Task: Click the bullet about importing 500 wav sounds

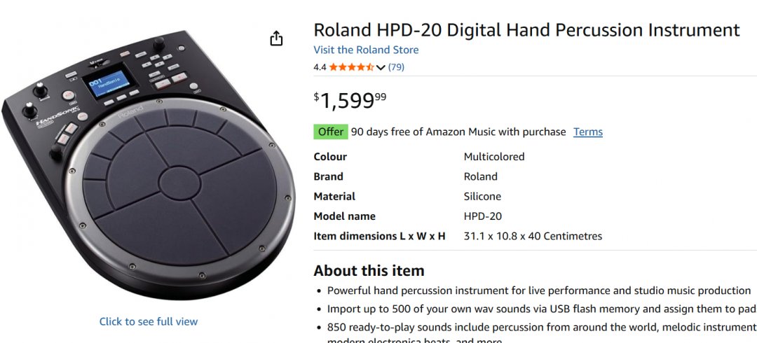Action: (541, 309)
